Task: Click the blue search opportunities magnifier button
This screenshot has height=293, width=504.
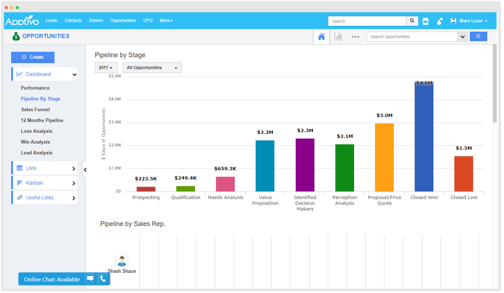Action: pos(478,37)
